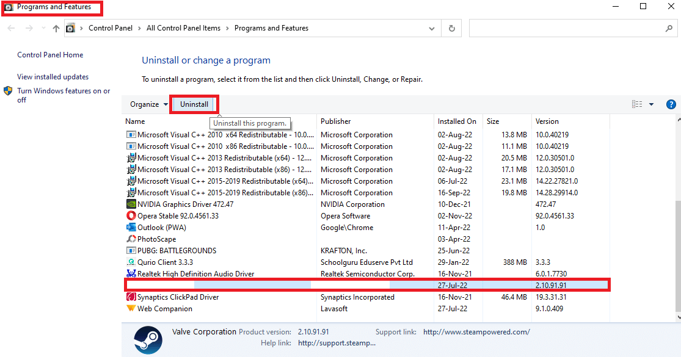Click the Synaptics ClickPad Driver icon
Screen dimensions: 681x357
[132, 297]
